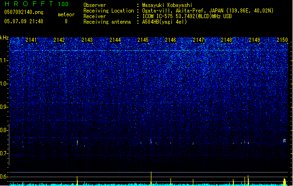Click the Receiving Location label
The height and width of the screenshot is (186, 293).
[109, 11]
